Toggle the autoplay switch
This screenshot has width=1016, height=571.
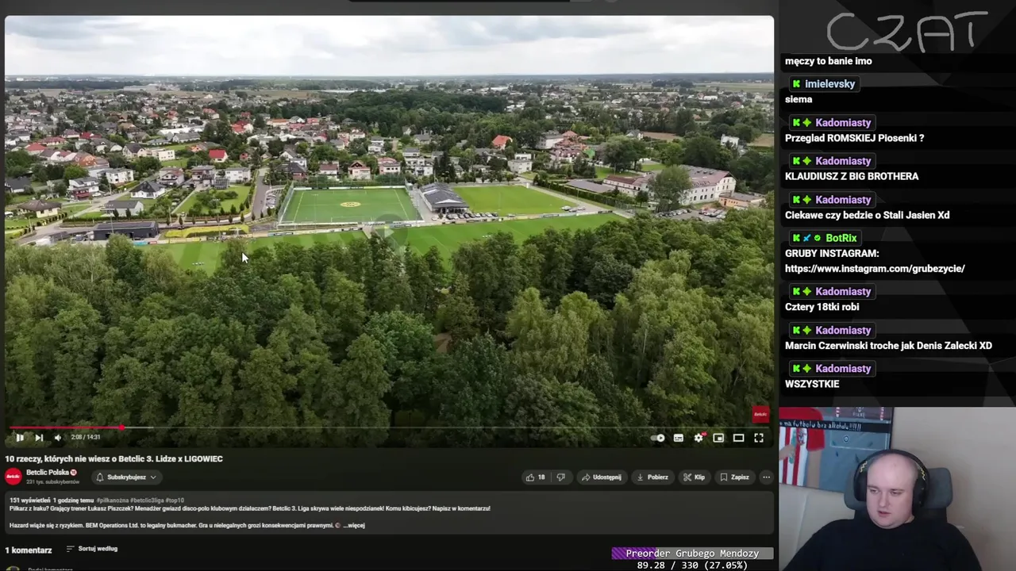coord(658,438)
